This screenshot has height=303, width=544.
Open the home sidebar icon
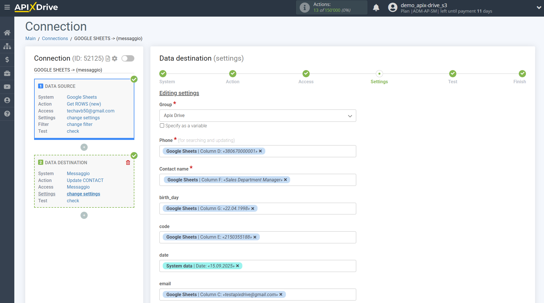(7, 33)
